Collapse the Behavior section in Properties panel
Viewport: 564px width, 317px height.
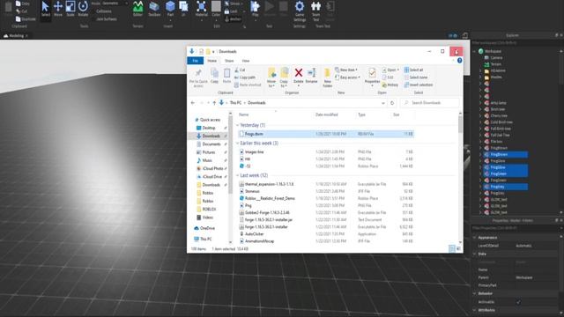point(474,293)
